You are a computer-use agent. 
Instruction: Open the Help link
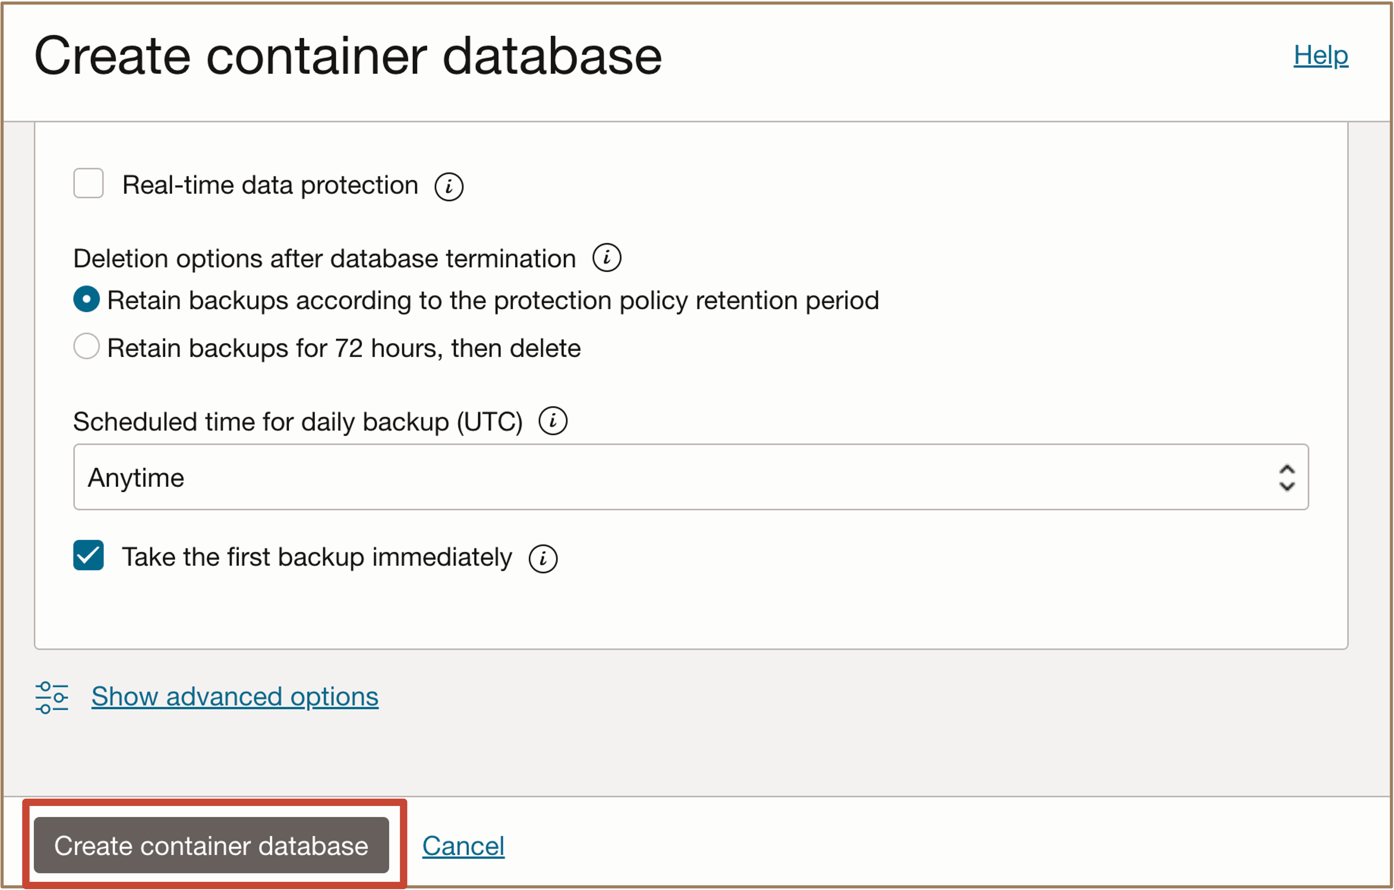(x=1320, y=56)
